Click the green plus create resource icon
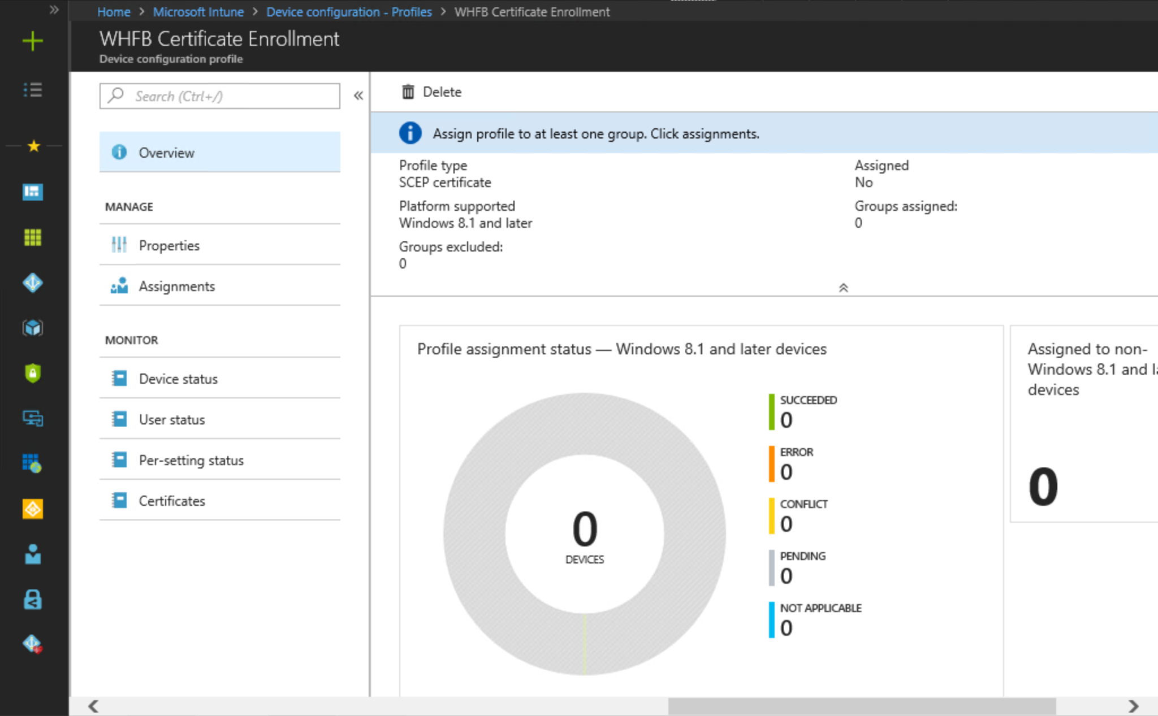Viewport: 1158px width, 716px height. [x=33, y=41]
